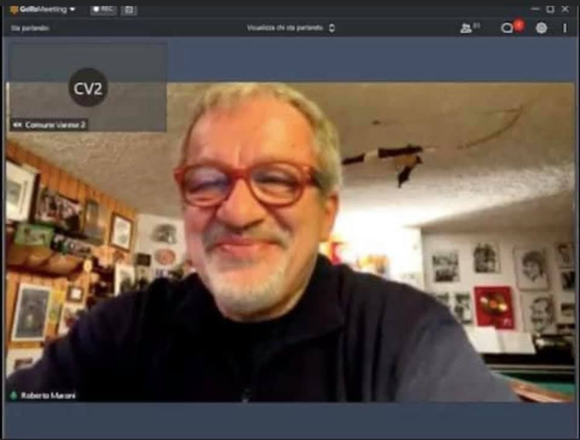Image resolution: width=580 pixels, height=440 pixels.
Task: Minimize the GoToMeeting window
Action: click(x=535, y=9)
